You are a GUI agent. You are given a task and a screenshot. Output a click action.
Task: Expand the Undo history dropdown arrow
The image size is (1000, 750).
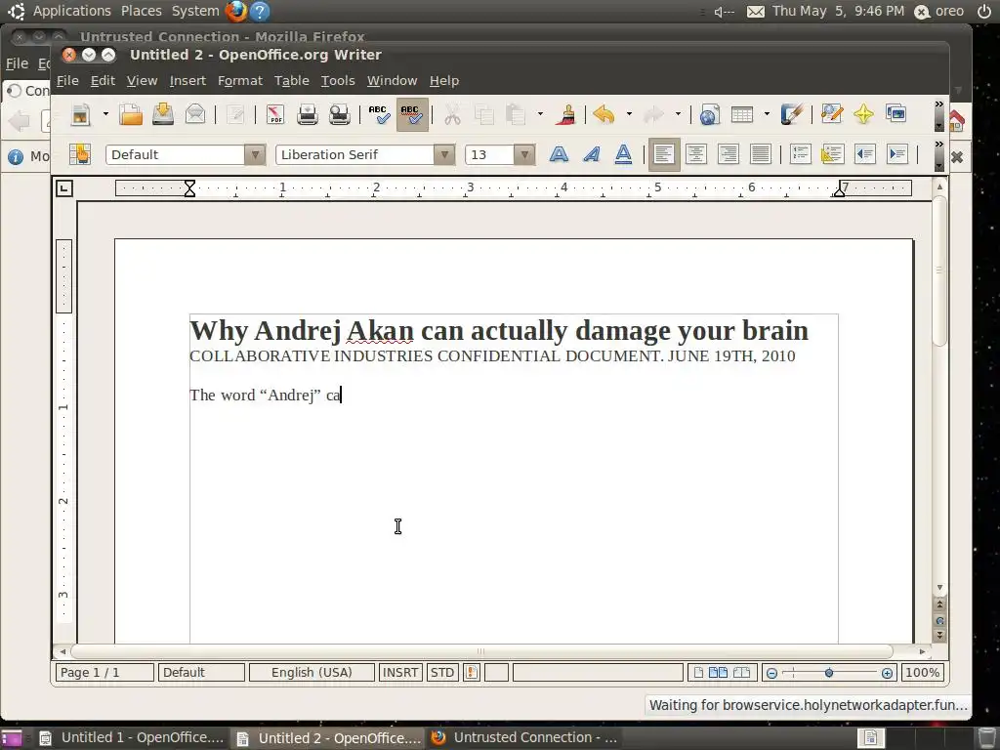629,115
